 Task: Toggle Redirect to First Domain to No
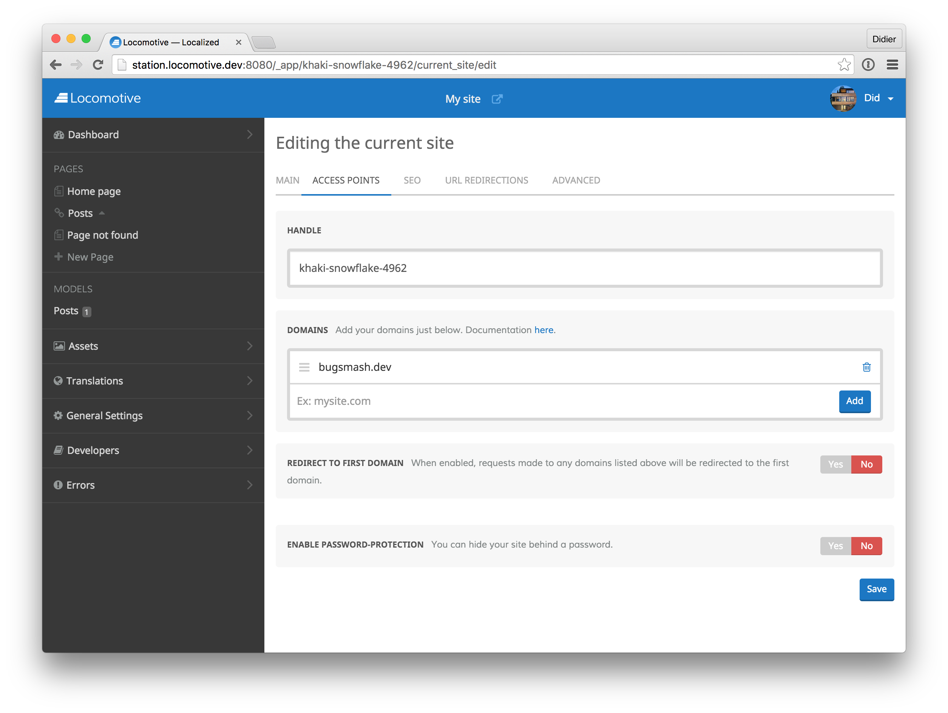(x=867, y=465)
